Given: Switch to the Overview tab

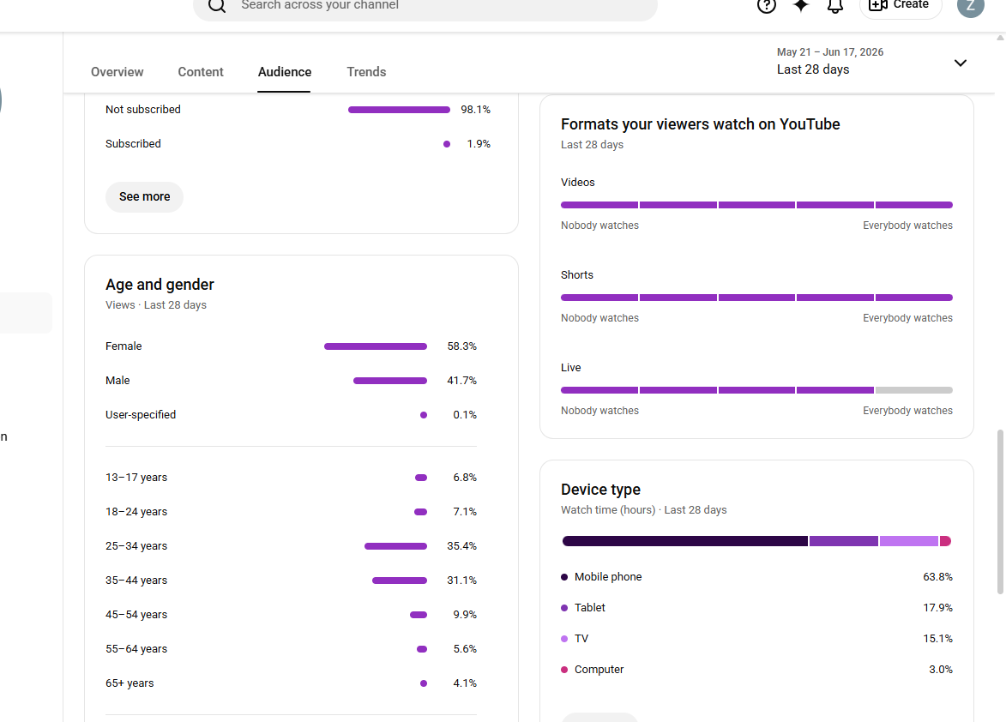Looking at the screenshot, I should 117,72.
